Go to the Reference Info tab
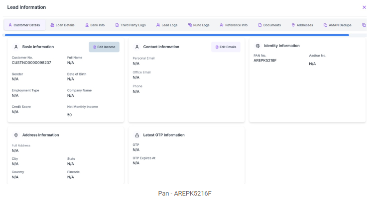The width and height of the screenshot is (379, 206). pos(234,25)
